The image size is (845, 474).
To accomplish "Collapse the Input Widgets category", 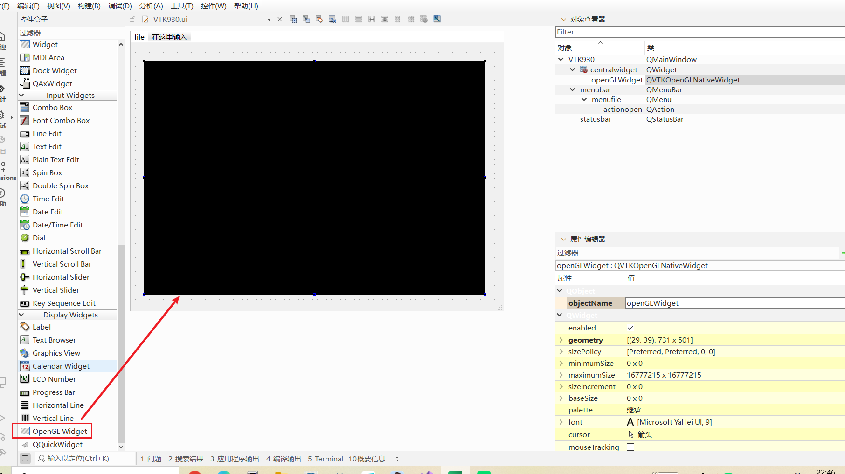I will click(21, 95).
